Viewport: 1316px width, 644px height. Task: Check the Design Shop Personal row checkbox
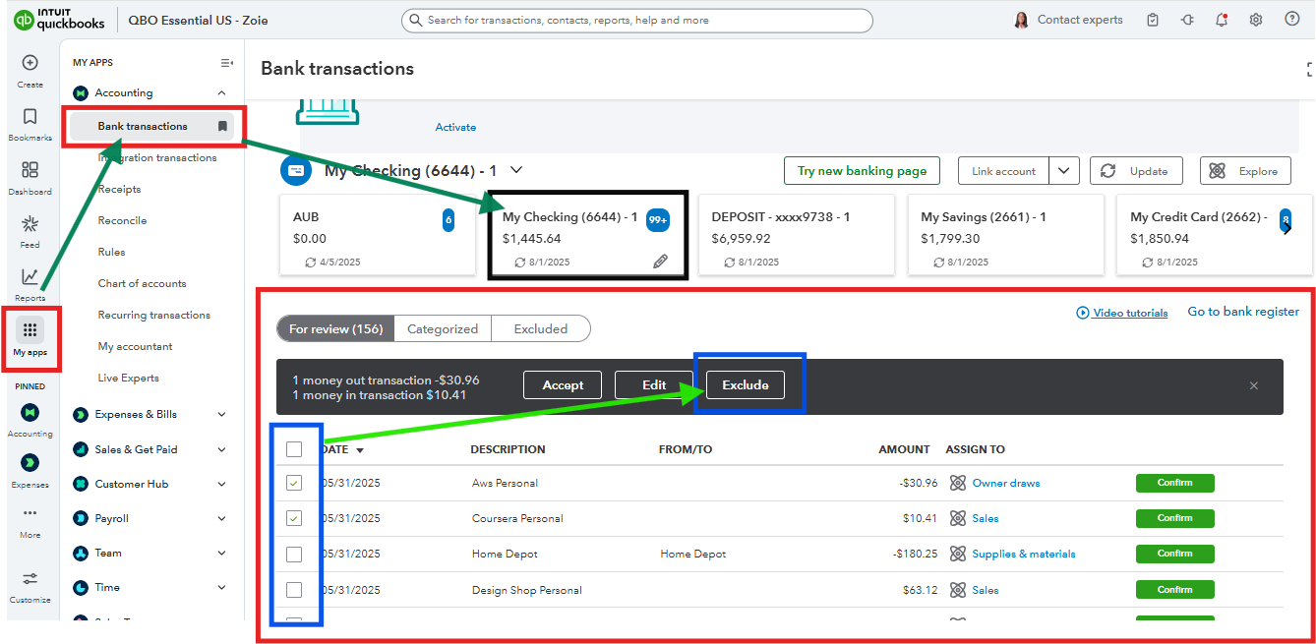click(x=294, y=590)
